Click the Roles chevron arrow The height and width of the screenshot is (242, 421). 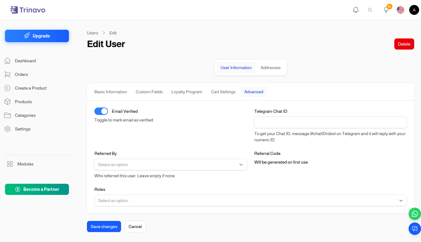[401, 200]
